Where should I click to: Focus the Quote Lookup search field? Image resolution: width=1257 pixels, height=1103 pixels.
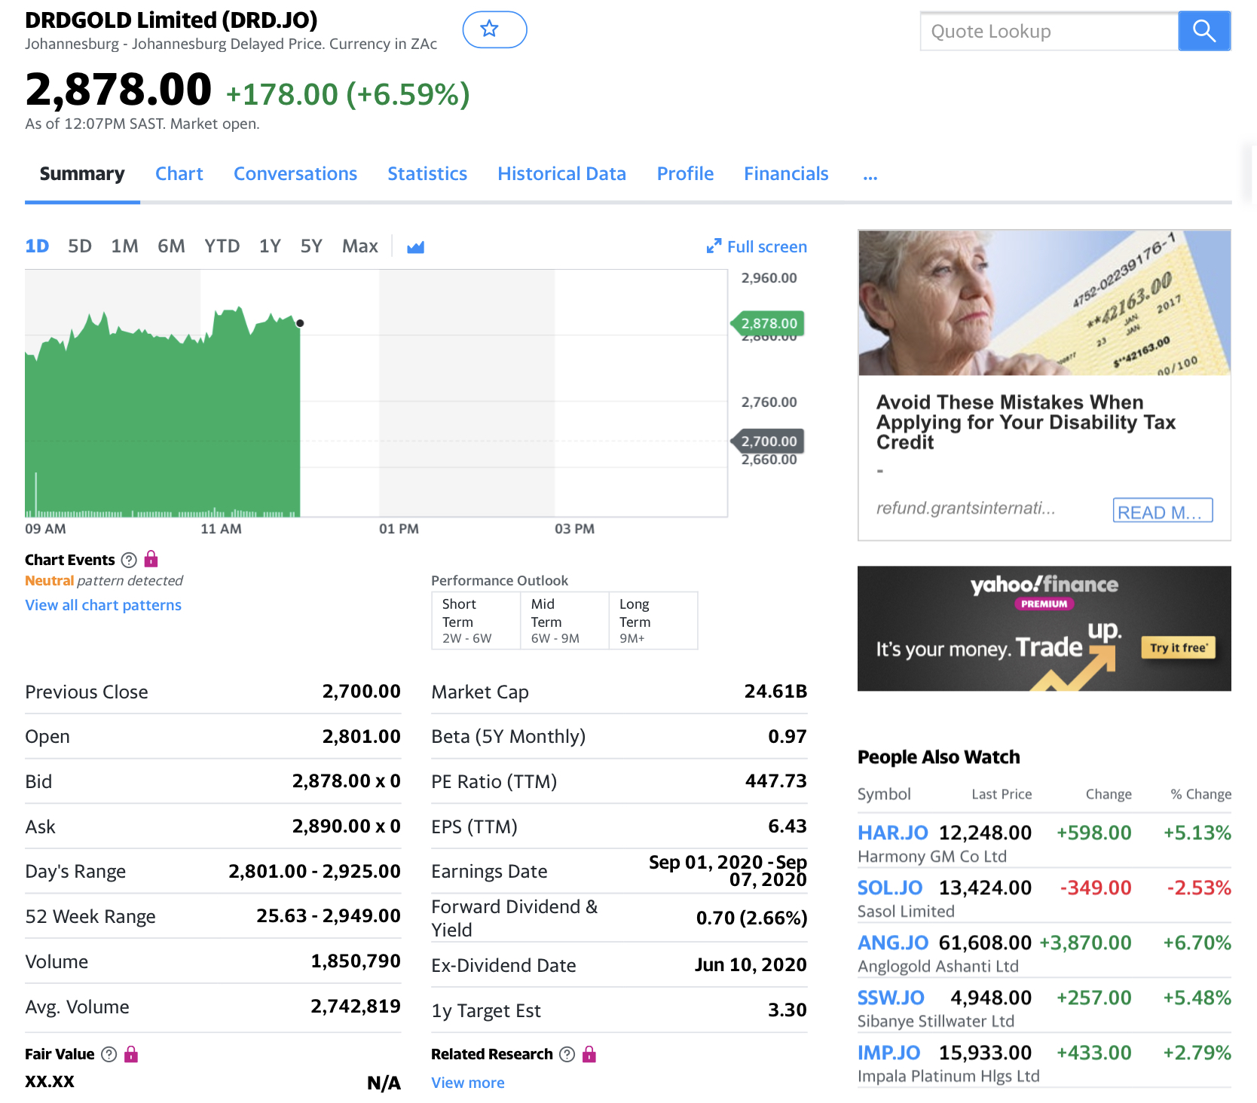tap(1049, 31)
